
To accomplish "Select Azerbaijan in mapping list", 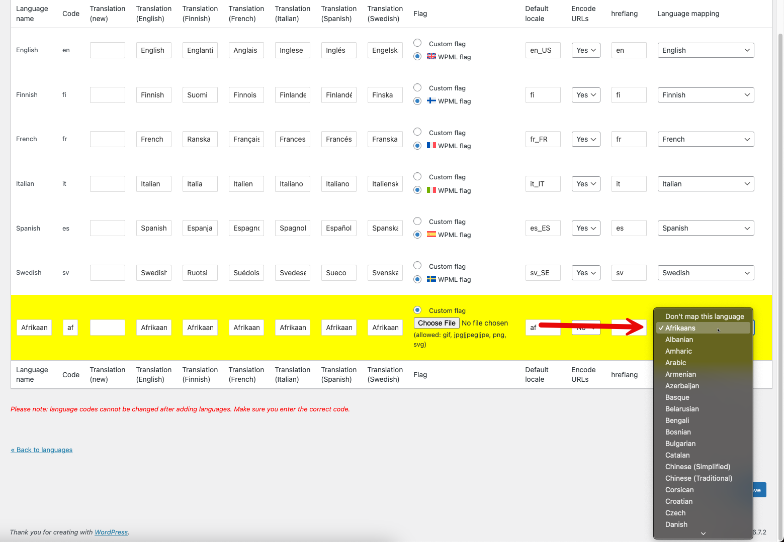I will 703,386.
